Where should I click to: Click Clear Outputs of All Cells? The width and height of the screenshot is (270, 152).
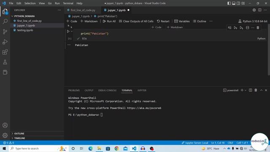pos(136,22)
